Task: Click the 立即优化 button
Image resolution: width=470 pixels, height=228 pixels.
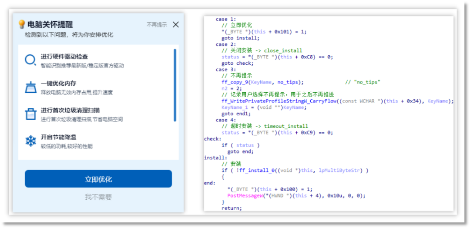Action: 98,179
